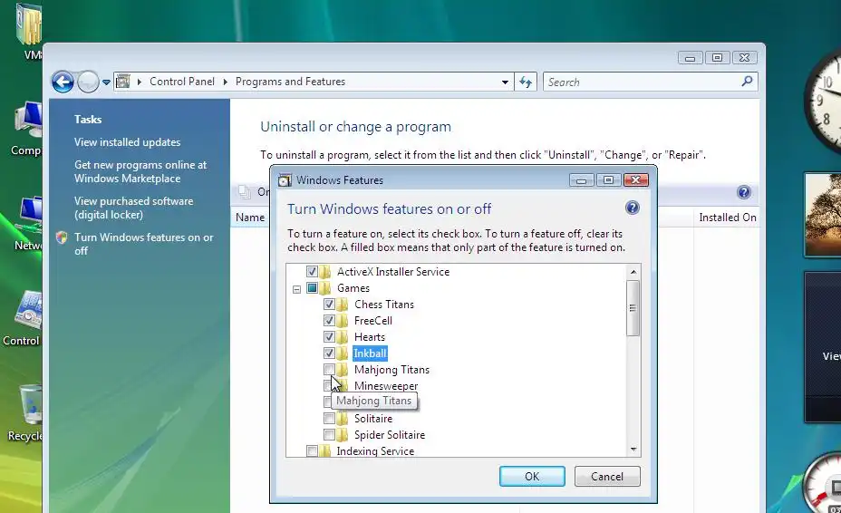This screenshot has height=513, width=841.
Task: Click the Solitaire folder icon
Action: pyautogui.click(x=343, y=419)
